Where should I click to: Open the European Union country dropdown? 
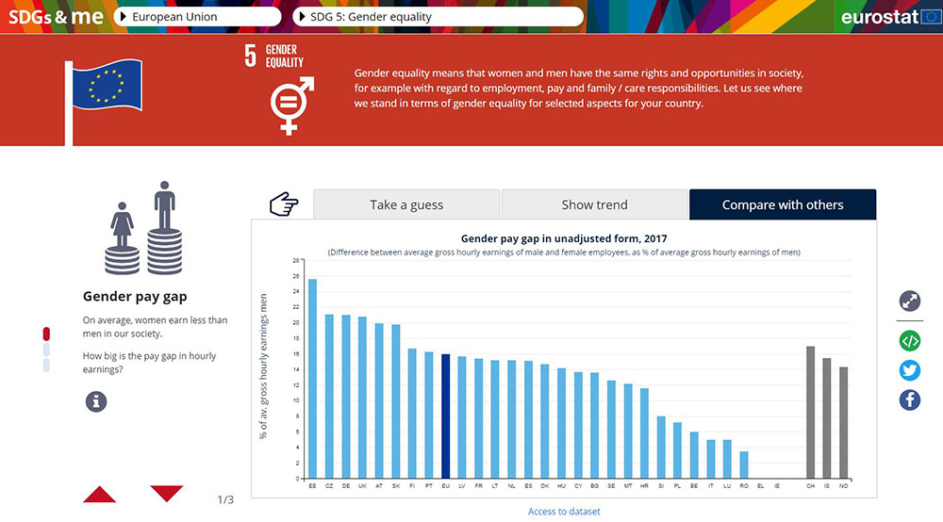click(198, 17)
